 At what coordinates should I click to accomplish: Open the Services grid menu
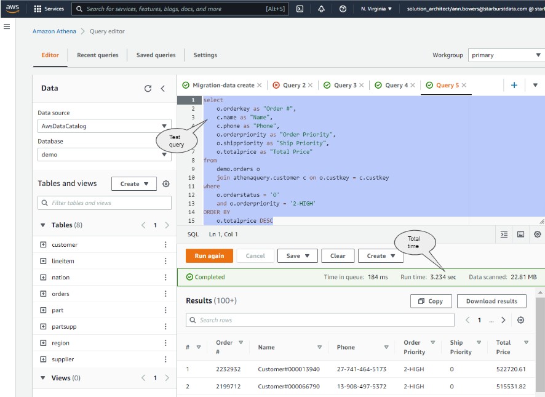click(x=49, y=9)
